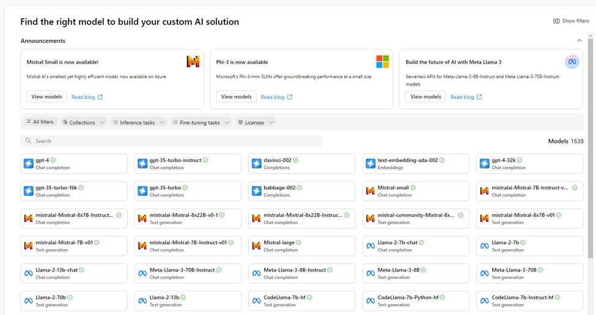The height and width of the screenshot is (315, 596).
Task: Open Read blog link for Meta Llama 3
Action: (466, 97)
